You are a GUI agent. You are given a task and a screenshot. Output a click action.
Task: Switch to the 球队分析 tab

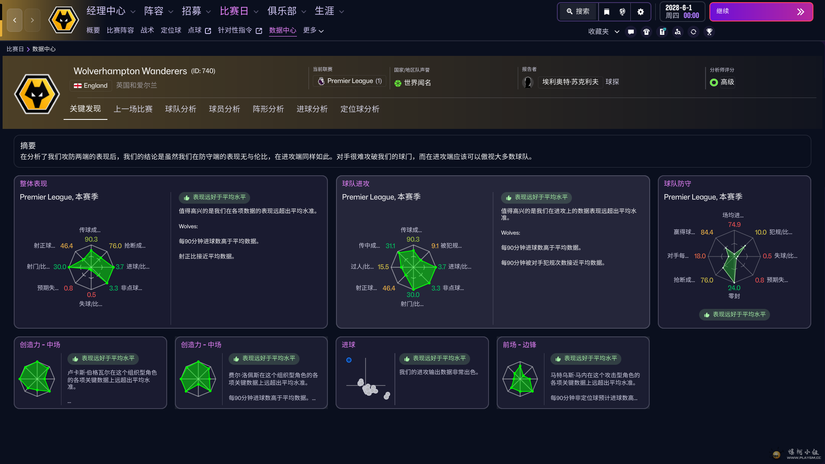tap(180, 109)
